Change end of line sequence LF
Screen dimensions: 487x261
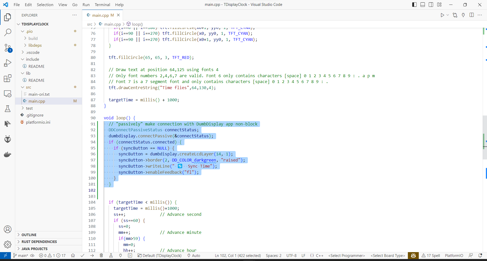[303, 256]
